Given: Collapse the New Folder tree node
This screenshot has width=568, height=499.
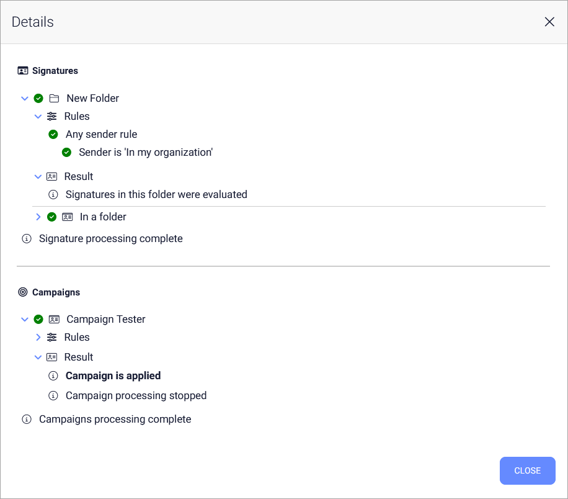Looking at the screenshot, I should tap(25, 98).
